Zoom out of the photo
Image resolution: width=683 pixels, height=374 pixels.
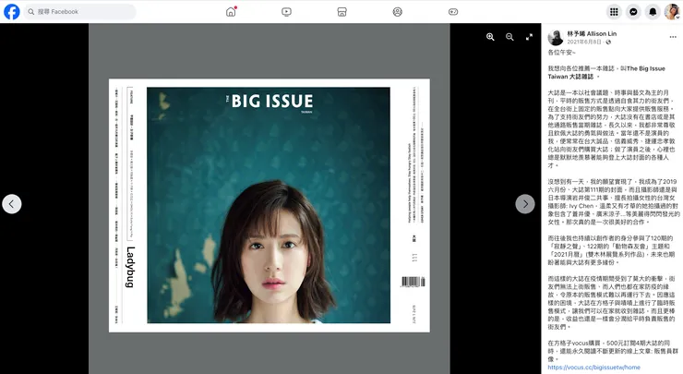[509, 37]
